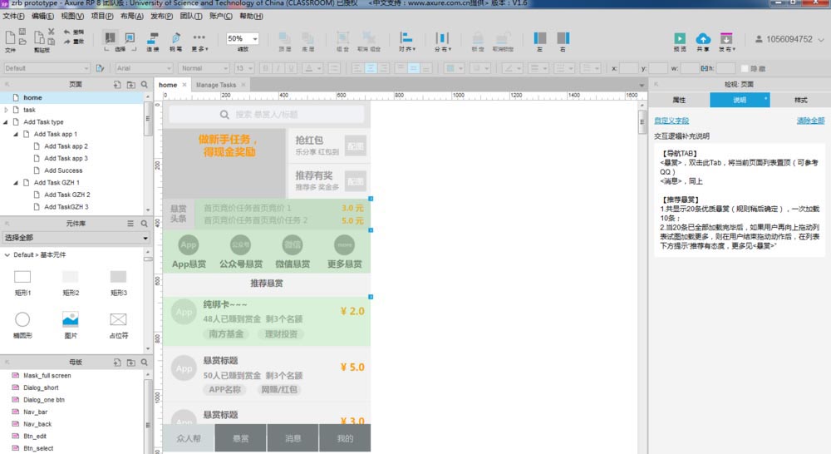This screenshot has width=831, height=454.
Task: Select the pen tool
Action: point(176,37)
